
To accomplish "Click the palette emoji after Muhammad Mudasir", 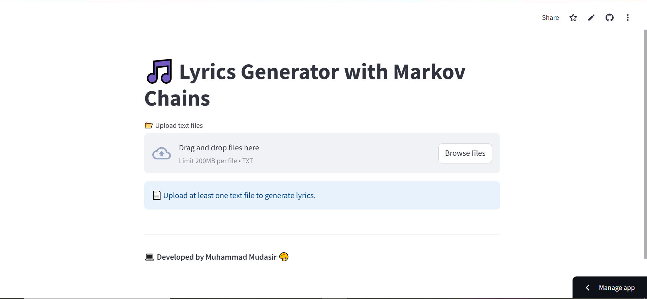I will coord(284,257).
